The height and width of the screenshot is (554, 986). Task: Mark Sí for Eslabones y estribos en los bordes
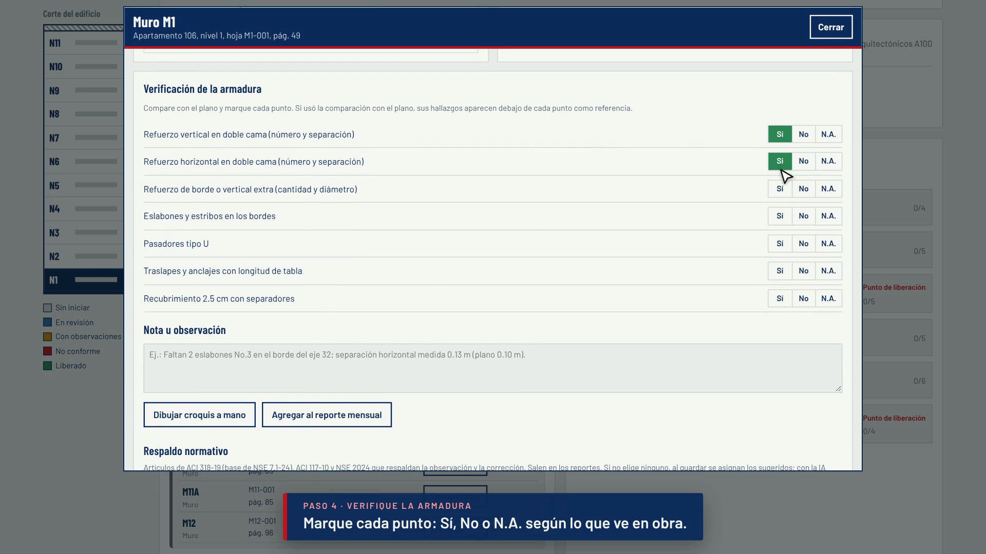tap(780, 216)
